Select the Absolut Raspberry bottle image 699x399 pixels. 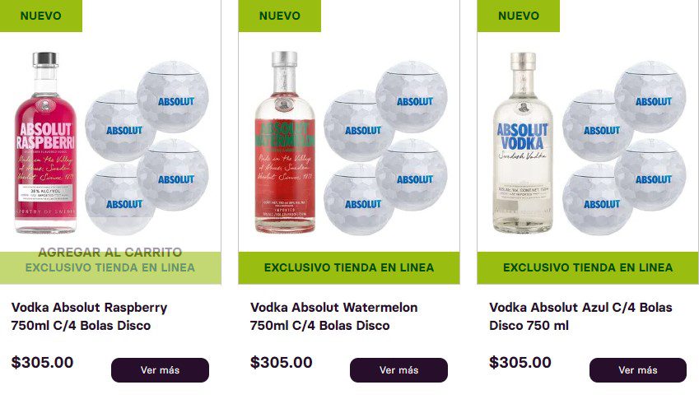(x=45, y=142)
